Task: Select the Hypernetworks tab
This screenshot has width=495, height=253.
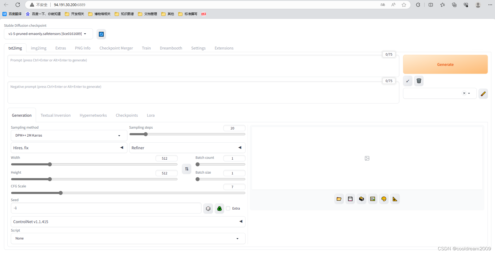Action: click(93, 115)
